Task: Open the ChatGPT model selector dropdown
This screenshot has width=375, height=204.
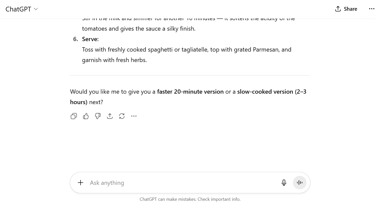Action: click(x=36, y=9)
